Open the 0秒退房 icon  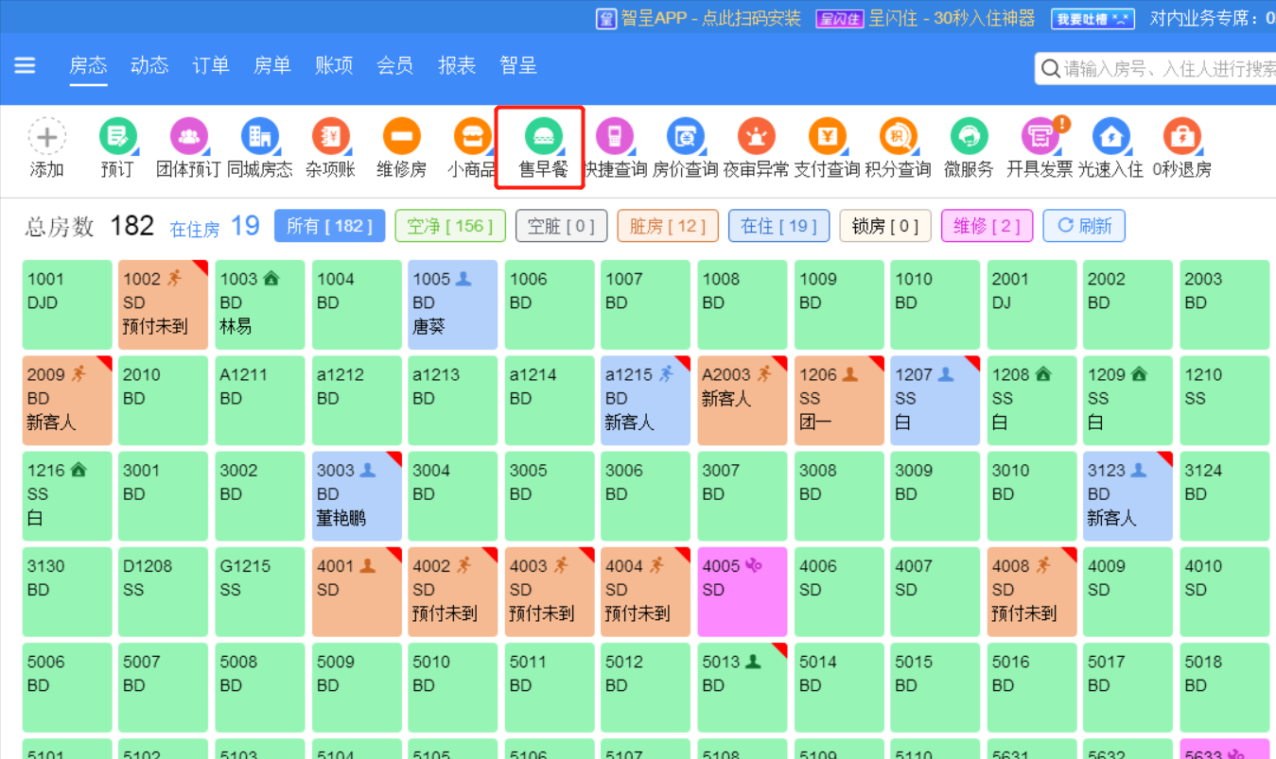1181,137
